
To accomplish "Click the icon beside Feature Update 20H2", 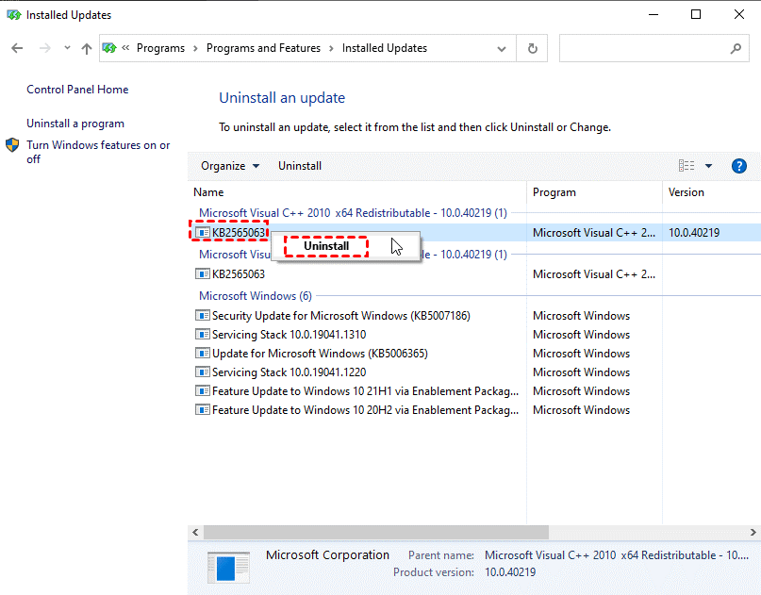I will pos(203,410).
